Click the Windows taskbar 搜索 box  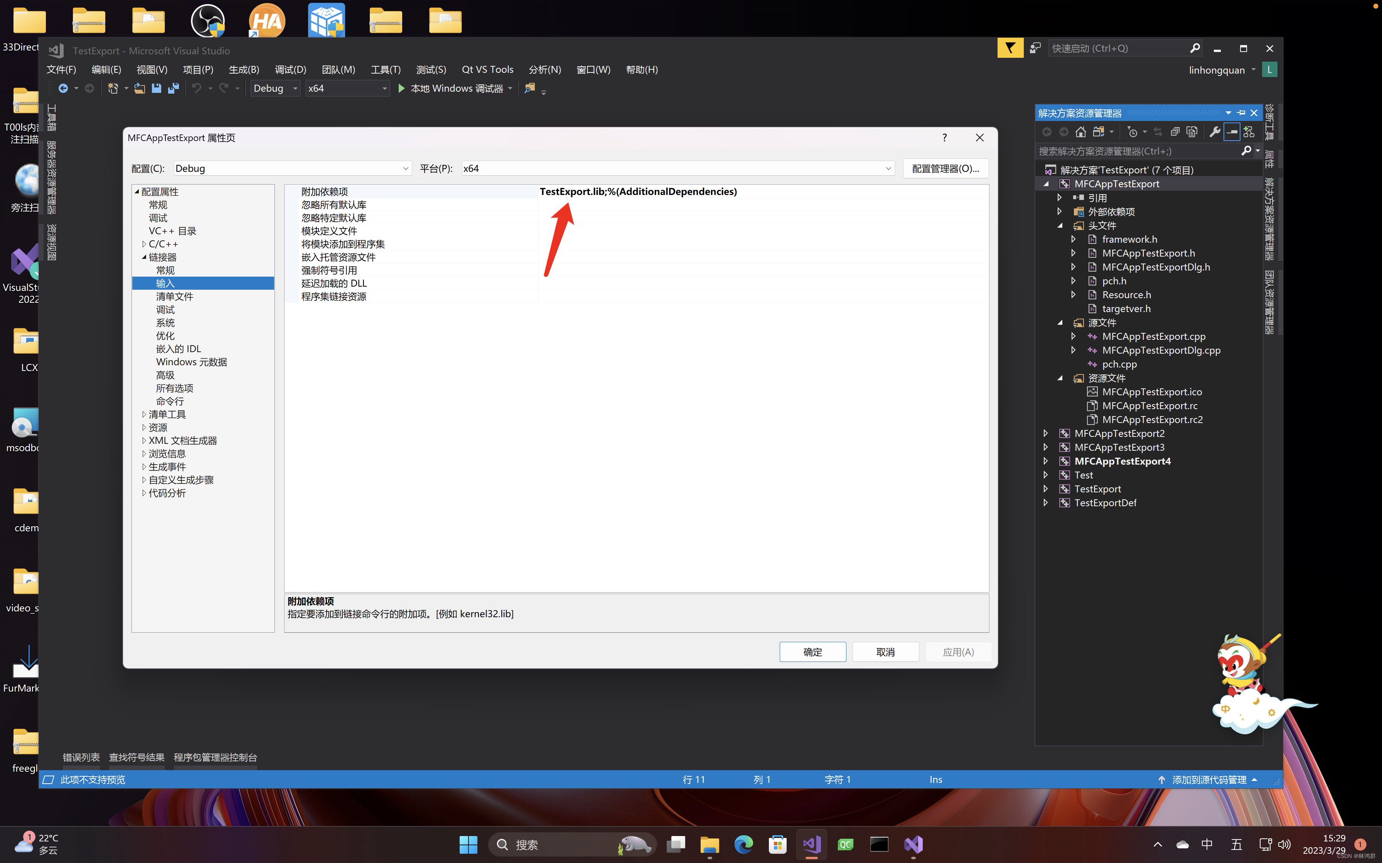pos(572,844)
